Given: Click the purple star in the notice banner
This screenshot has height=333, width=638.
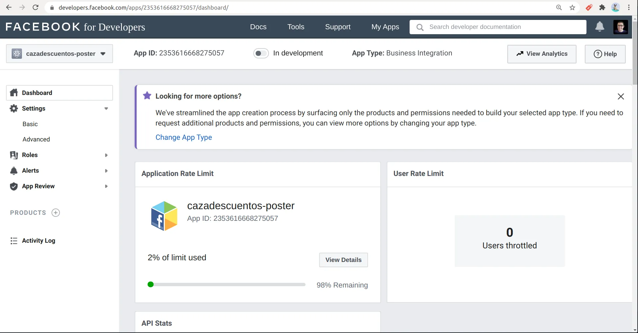Looking at the screenshot, I should (x=147, y=96).
